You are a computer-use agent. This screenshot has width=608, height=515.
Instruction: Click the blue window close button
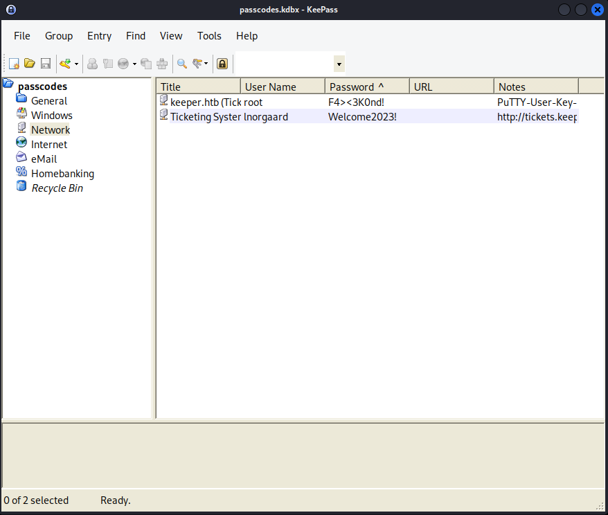[x=597, y=10]
